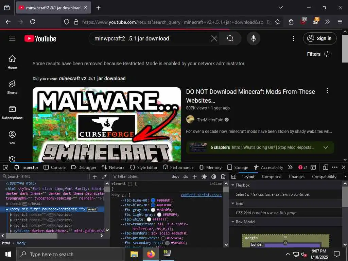Open Firefox application hamburger menu
This screenshot has width=348, height=261.
(340, 22)
